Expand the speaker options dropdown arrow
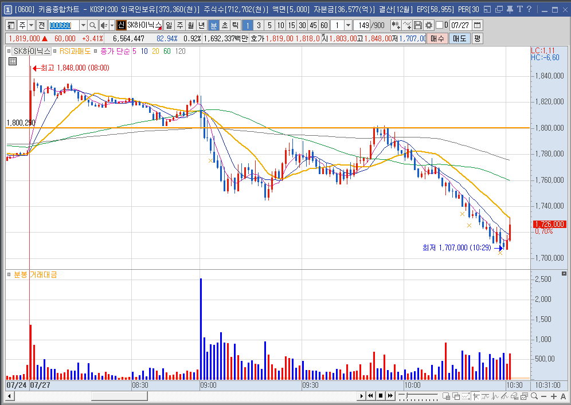This screenshot has width=571, height=405. [112, 25]
